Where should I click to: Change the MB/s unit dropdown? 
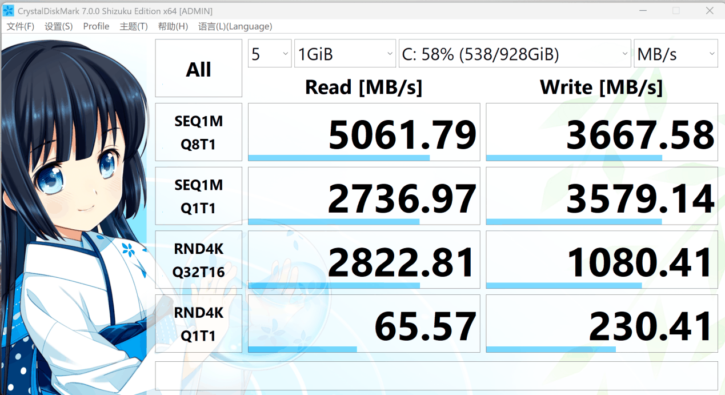[x=675, y=54]
